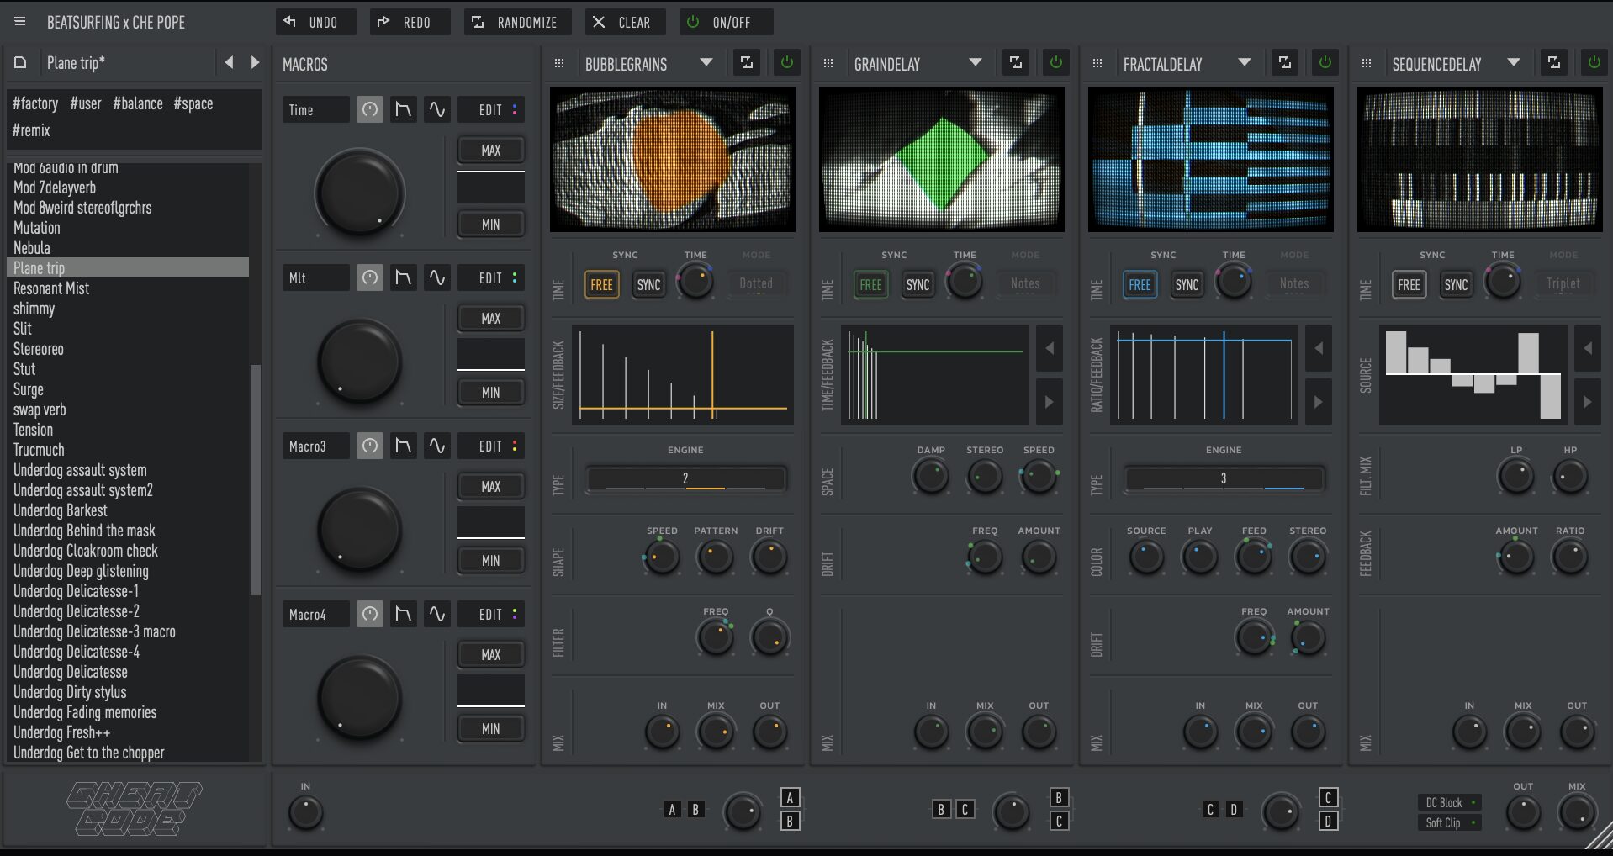1613x856 pixels.
Task: Filter presets by #space tag
Action: (x=193, y=103)
